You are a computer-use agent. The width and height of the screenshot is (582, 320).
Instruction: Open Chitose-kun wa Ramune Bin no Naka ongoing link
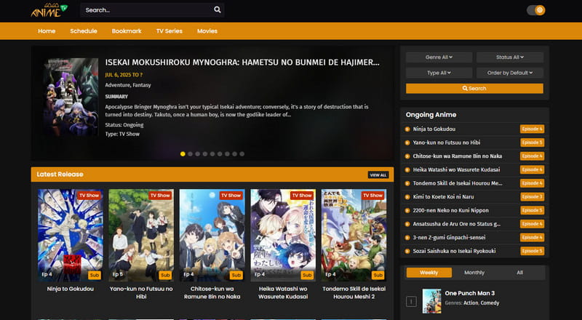tap(458, 156)
